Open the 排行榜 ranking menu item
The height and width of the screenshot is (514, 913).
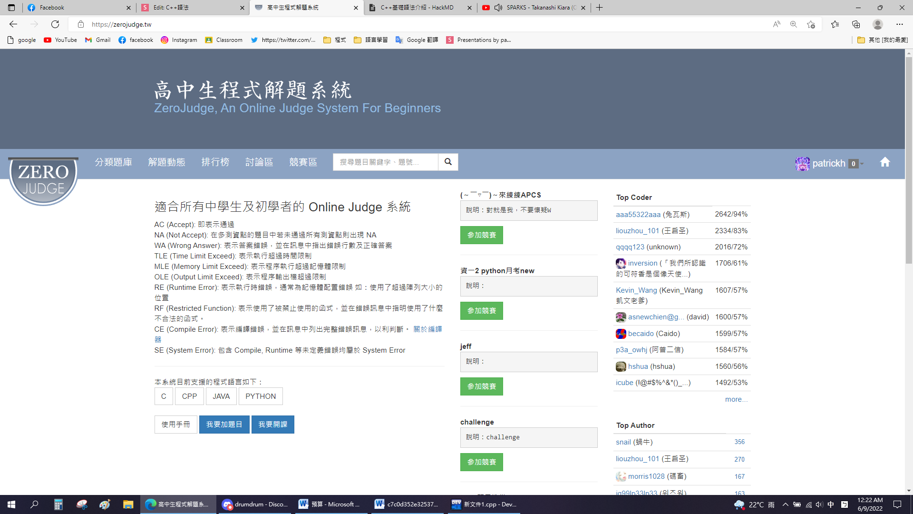pyautogui.click(x=215, y=162)
